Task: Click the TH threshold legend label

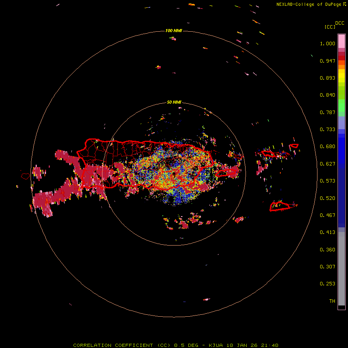Action: click(332, 301)
